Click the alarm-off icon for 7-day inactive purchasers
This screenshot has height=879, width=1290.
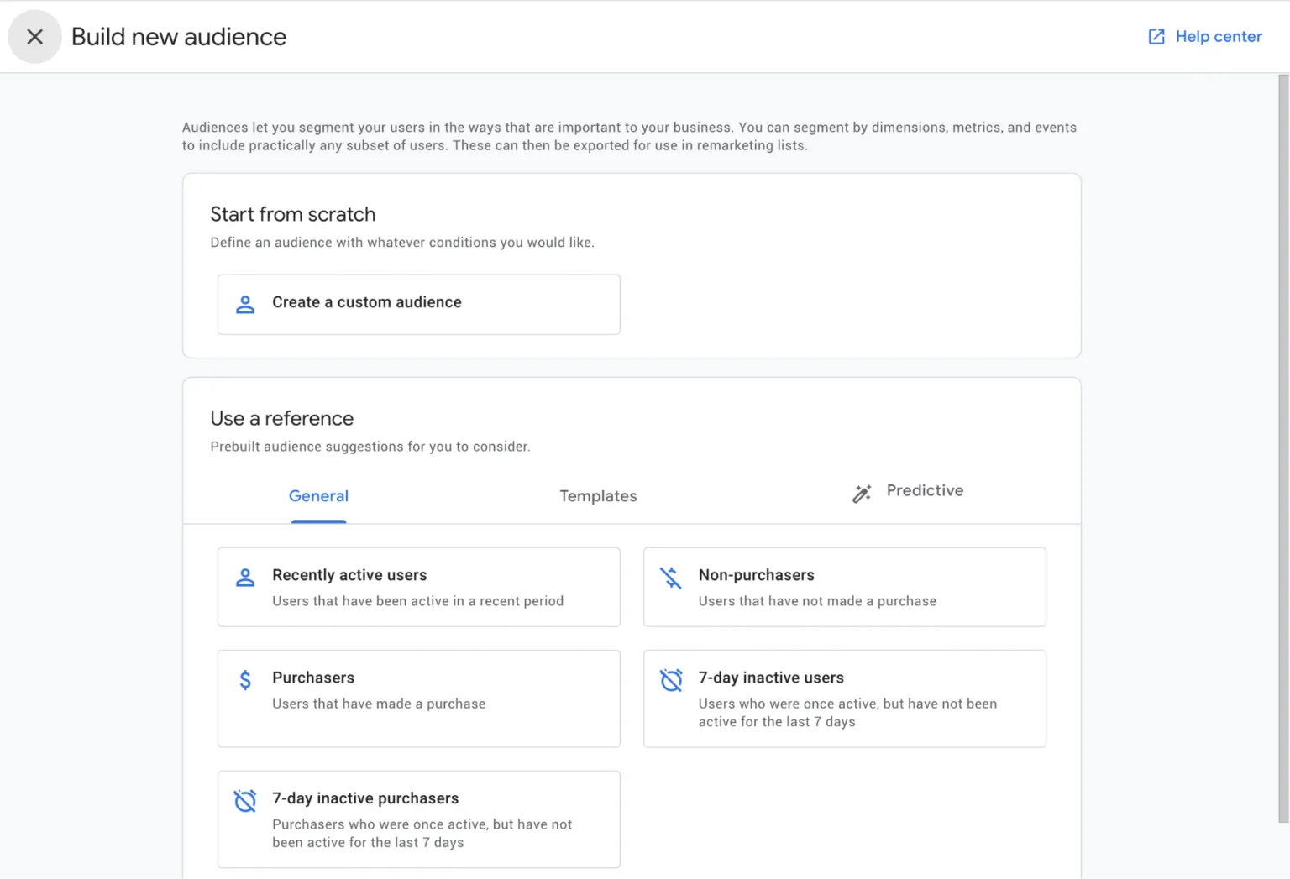click(245, 801)
